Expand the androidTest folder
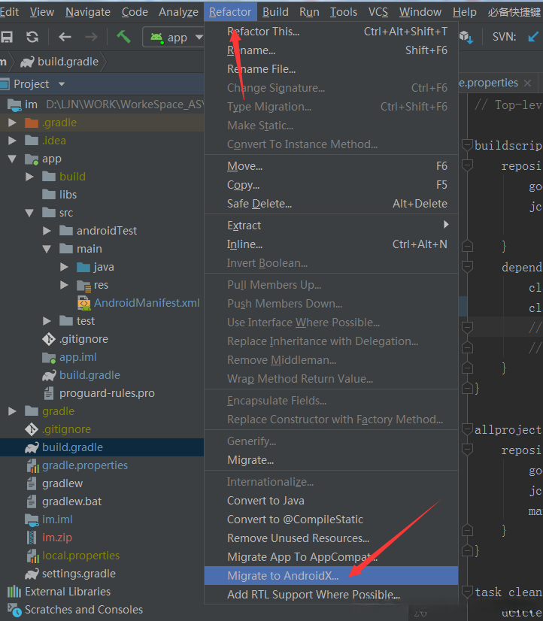 tap(47, 231)
